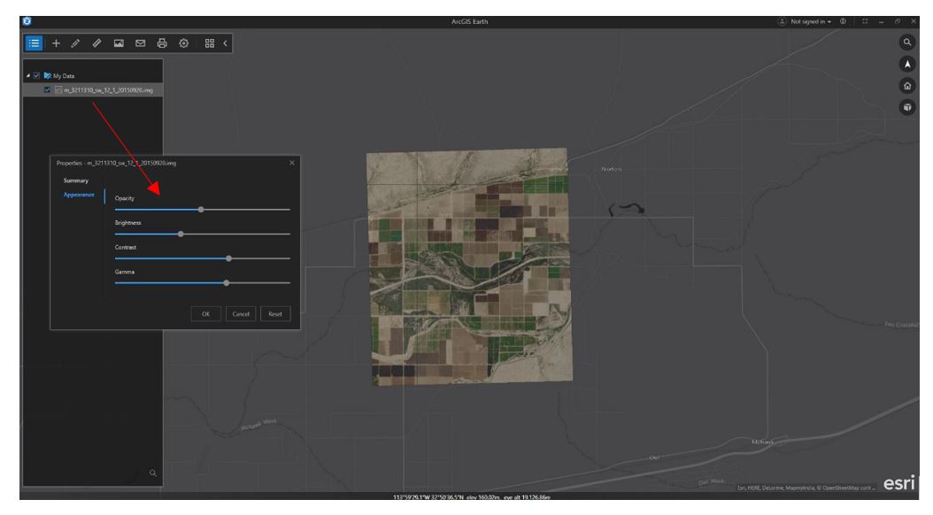Click the Home view button

click(x=906, y=86)
